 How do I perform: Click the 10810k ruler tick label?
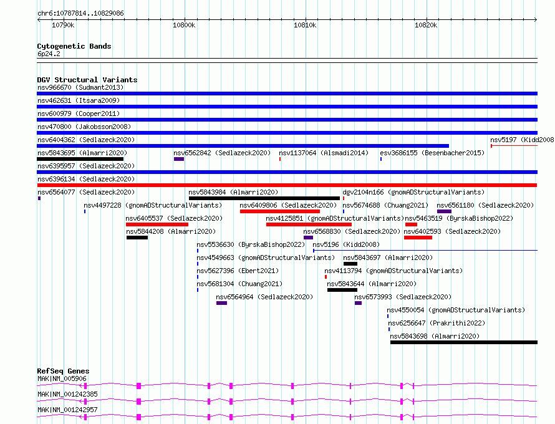(x=305, y=25)
